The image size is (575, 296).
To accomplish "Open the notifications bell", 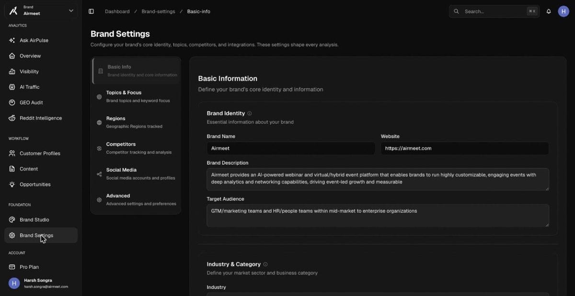I will coord(549,11).
